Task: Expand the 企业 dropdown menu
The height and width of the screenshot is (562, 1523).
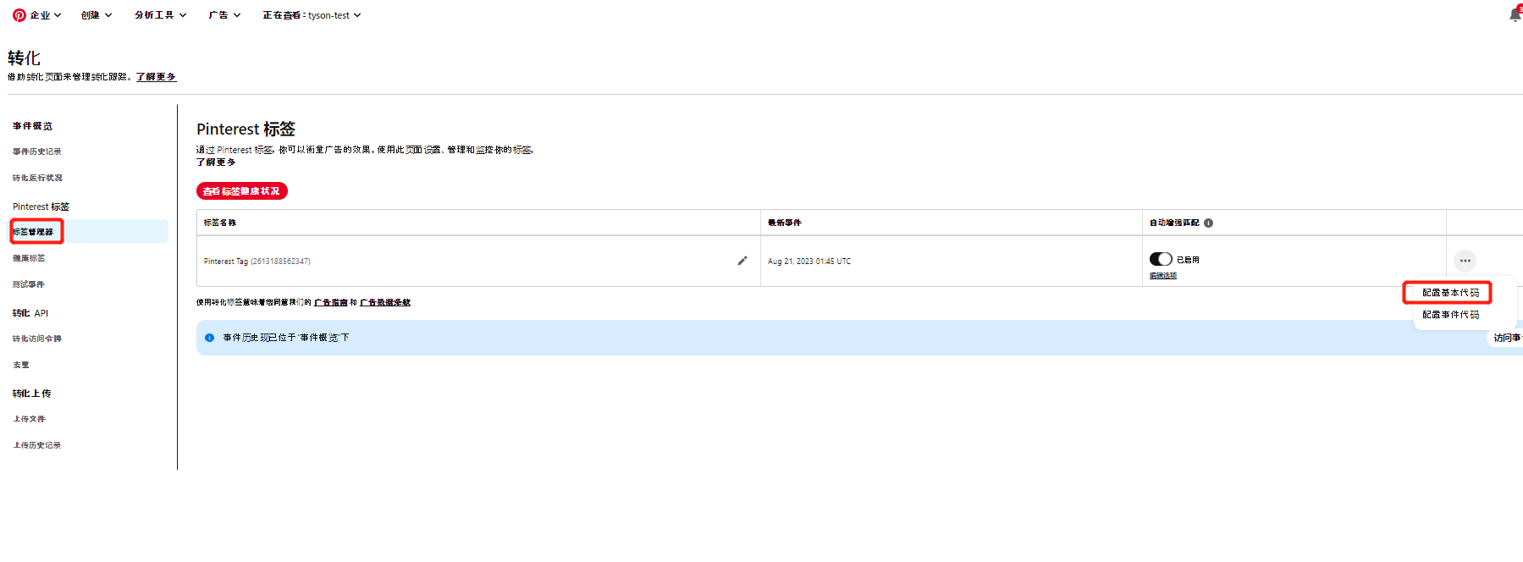Action: click(x=45, y=15)
